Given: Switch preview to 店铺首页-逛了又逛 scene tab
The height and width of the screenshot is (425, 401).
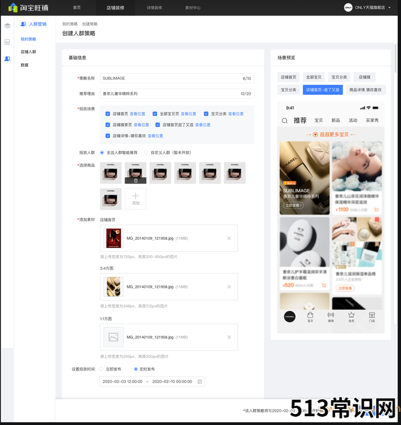Looking at the screenshot, I should click(323, 90).
